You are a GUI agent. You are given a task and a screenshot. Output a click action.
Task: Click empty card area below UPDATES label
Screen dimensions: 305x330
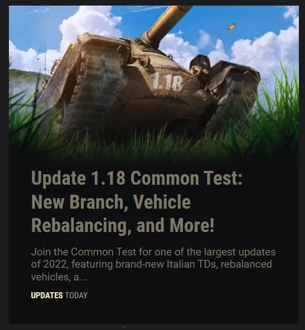pyautogui.click(x=154, y=312)
